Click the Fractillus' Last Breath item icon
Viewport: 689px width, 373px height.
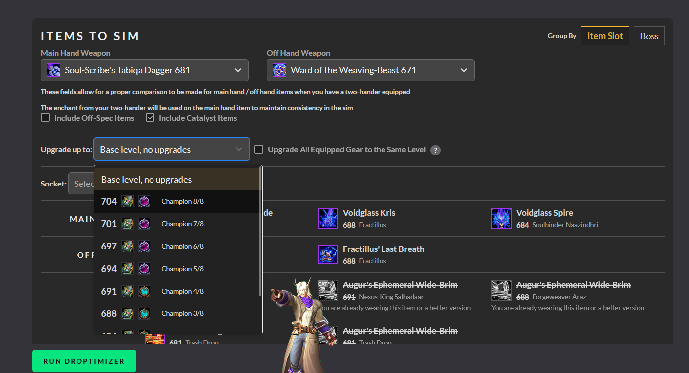point(327,254)
